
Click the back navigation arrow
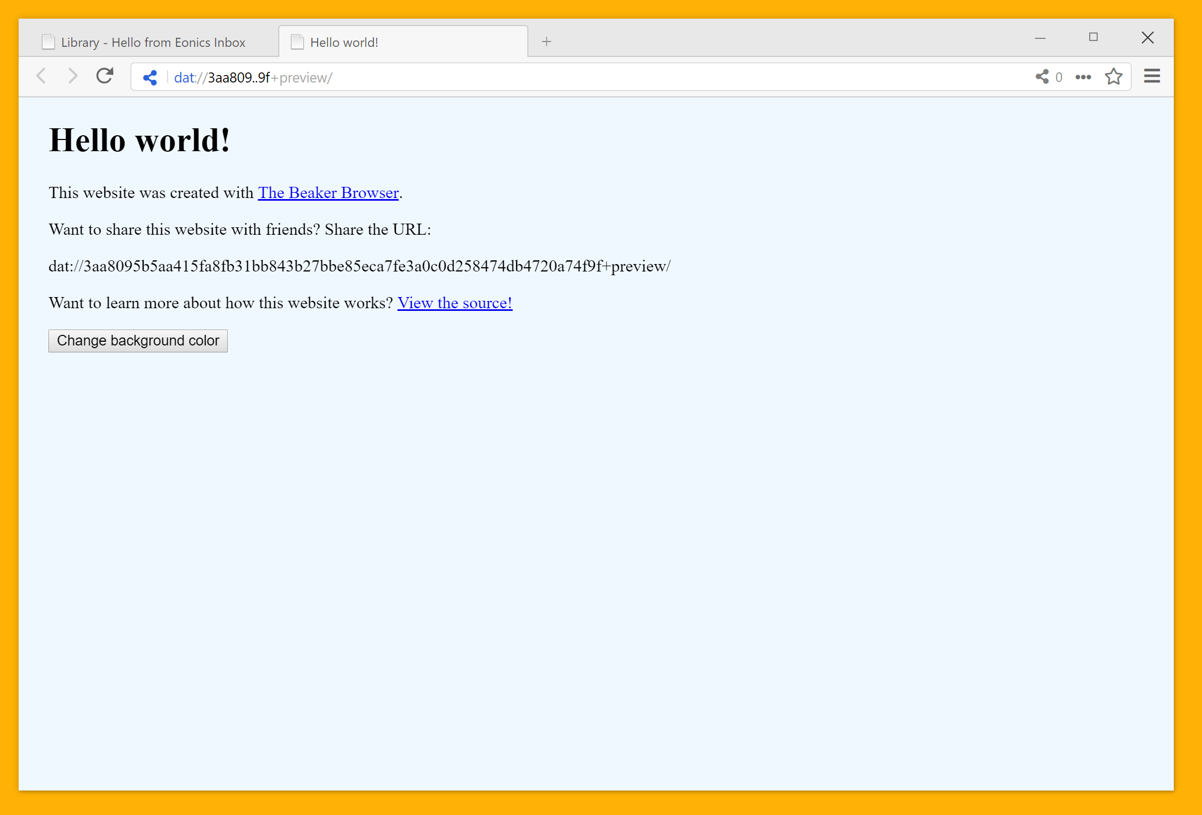pyautogui.click(x=41, y=76)
